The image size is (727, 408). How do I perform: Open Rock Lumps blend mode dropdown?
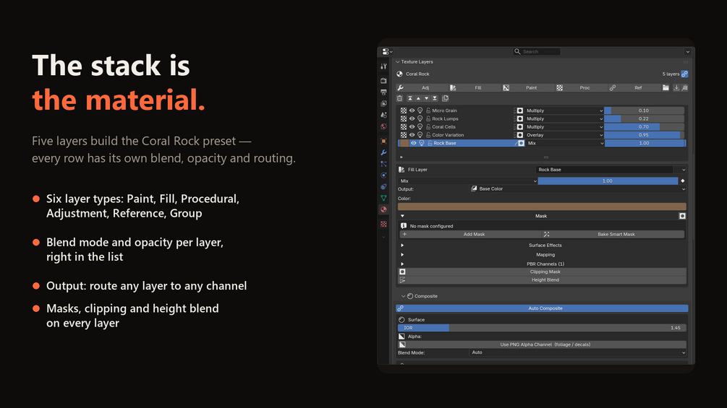[x=564, y=119]
